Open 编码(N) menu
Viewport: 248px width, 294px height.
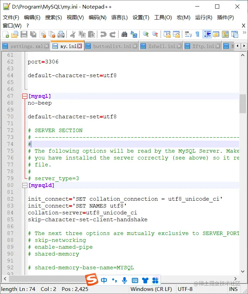pyautogui.click(x=98, y=17)
